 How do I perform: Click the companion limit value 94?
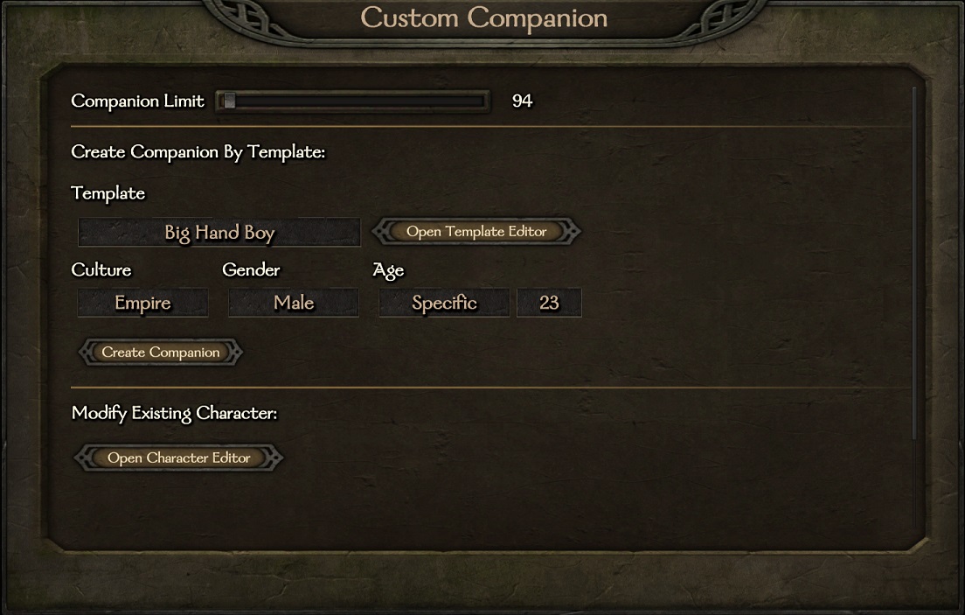(522, 101)
